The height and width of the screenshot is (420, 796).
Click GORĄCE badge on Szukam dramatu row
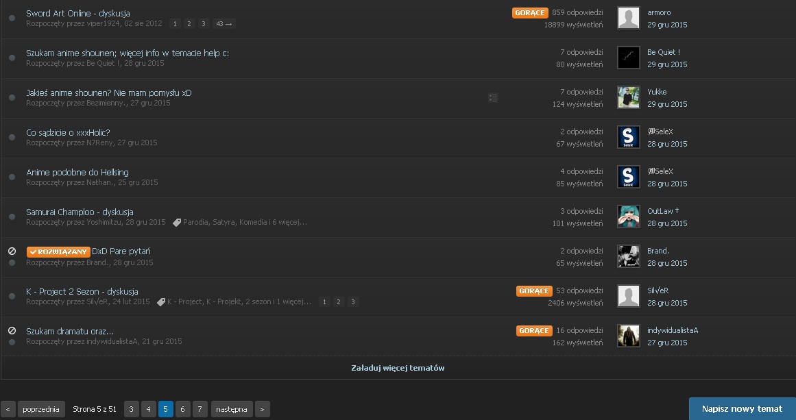pos(534,331)
